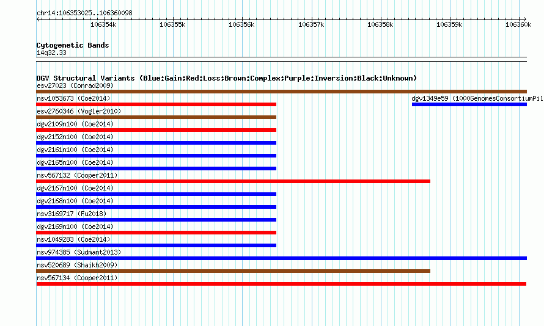Select the blue bar of nsv3169717
The width and height of the screenshot is (544, 326).
tap(156, 220)
